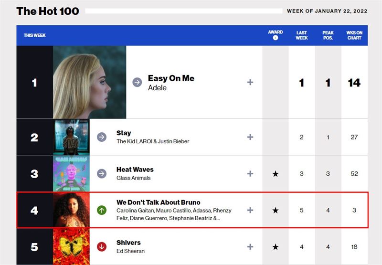Expand We Don't Talk About Bruno row

click(250, 210)
